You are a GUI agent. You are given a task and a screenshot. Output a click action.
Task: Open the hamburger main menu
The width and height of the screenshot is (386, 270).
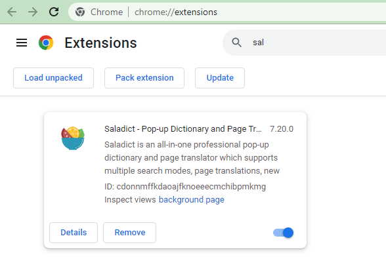coord(22,43)
